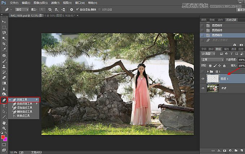Create new snapshot in History panel

click(x=241, y=45)
